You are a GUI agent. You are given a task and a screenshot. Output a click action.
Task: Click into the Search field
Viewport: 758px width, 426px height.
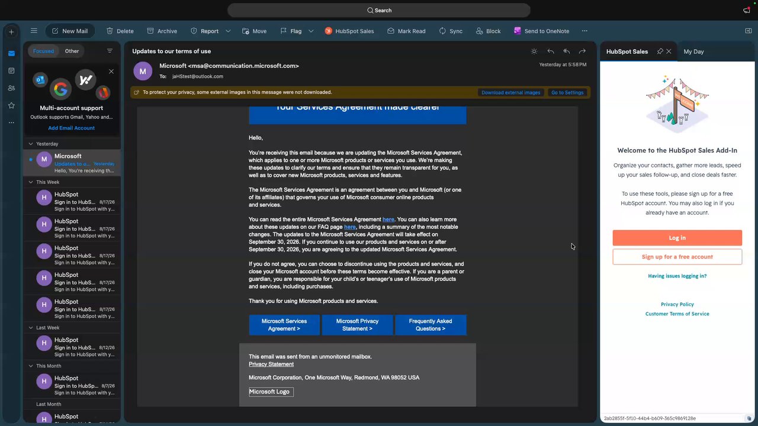pyautogui.click(x=379, y=10)
